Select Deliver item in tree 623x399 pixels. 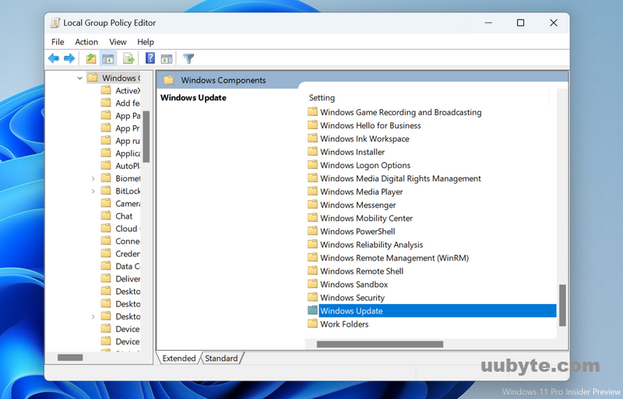pos(128,278)
